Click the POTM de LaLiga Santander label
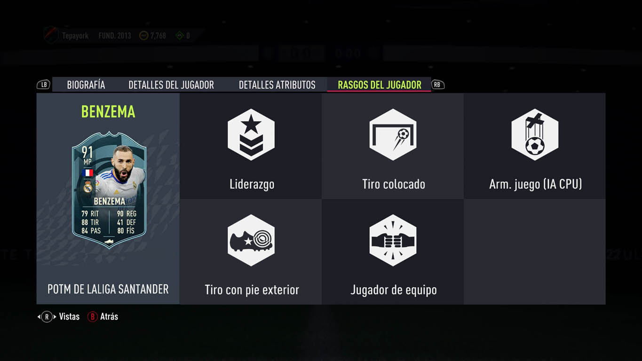 point(108,289)
